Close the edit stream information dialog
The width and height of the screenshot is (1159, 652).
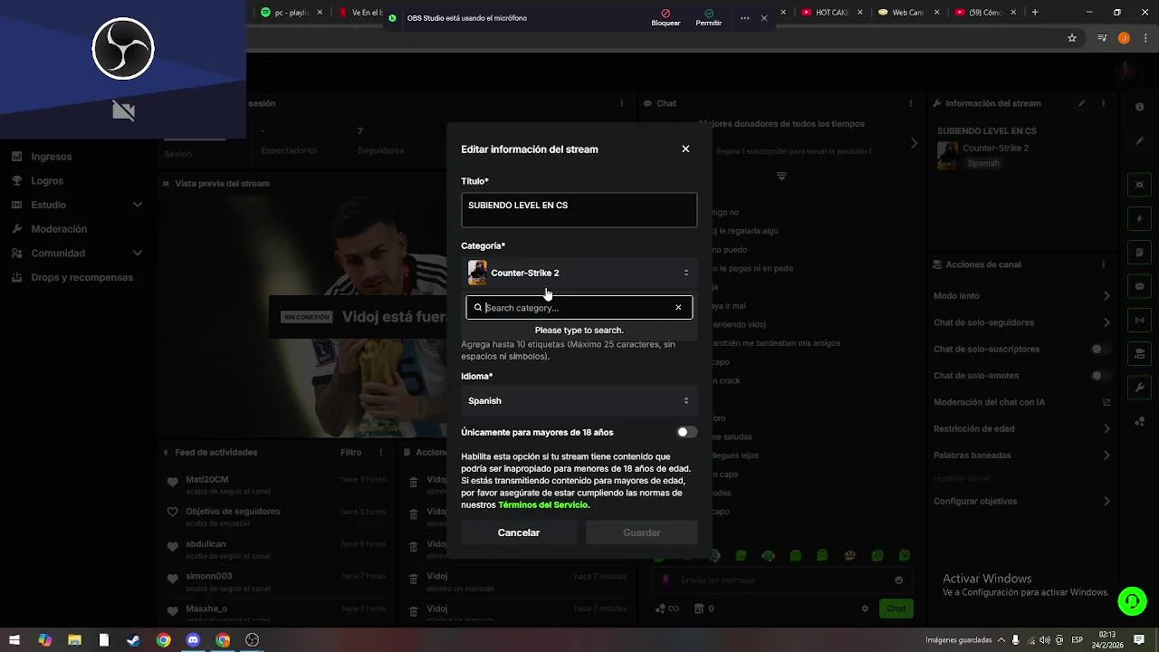pyautogui.click(x=685, y=149)
